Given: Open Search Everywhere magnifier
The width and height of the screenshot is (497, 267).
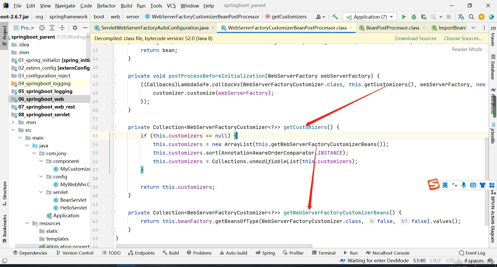Looking at the screenshot, I should pos(471,17).
